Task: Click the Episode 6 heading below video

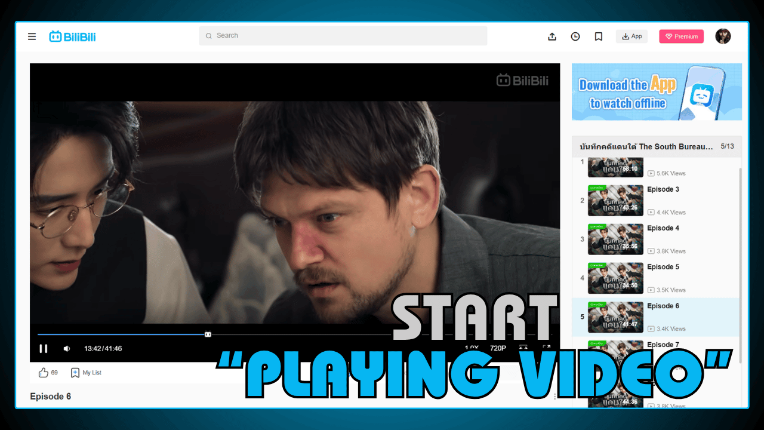Action: click(x=51, y=397)
